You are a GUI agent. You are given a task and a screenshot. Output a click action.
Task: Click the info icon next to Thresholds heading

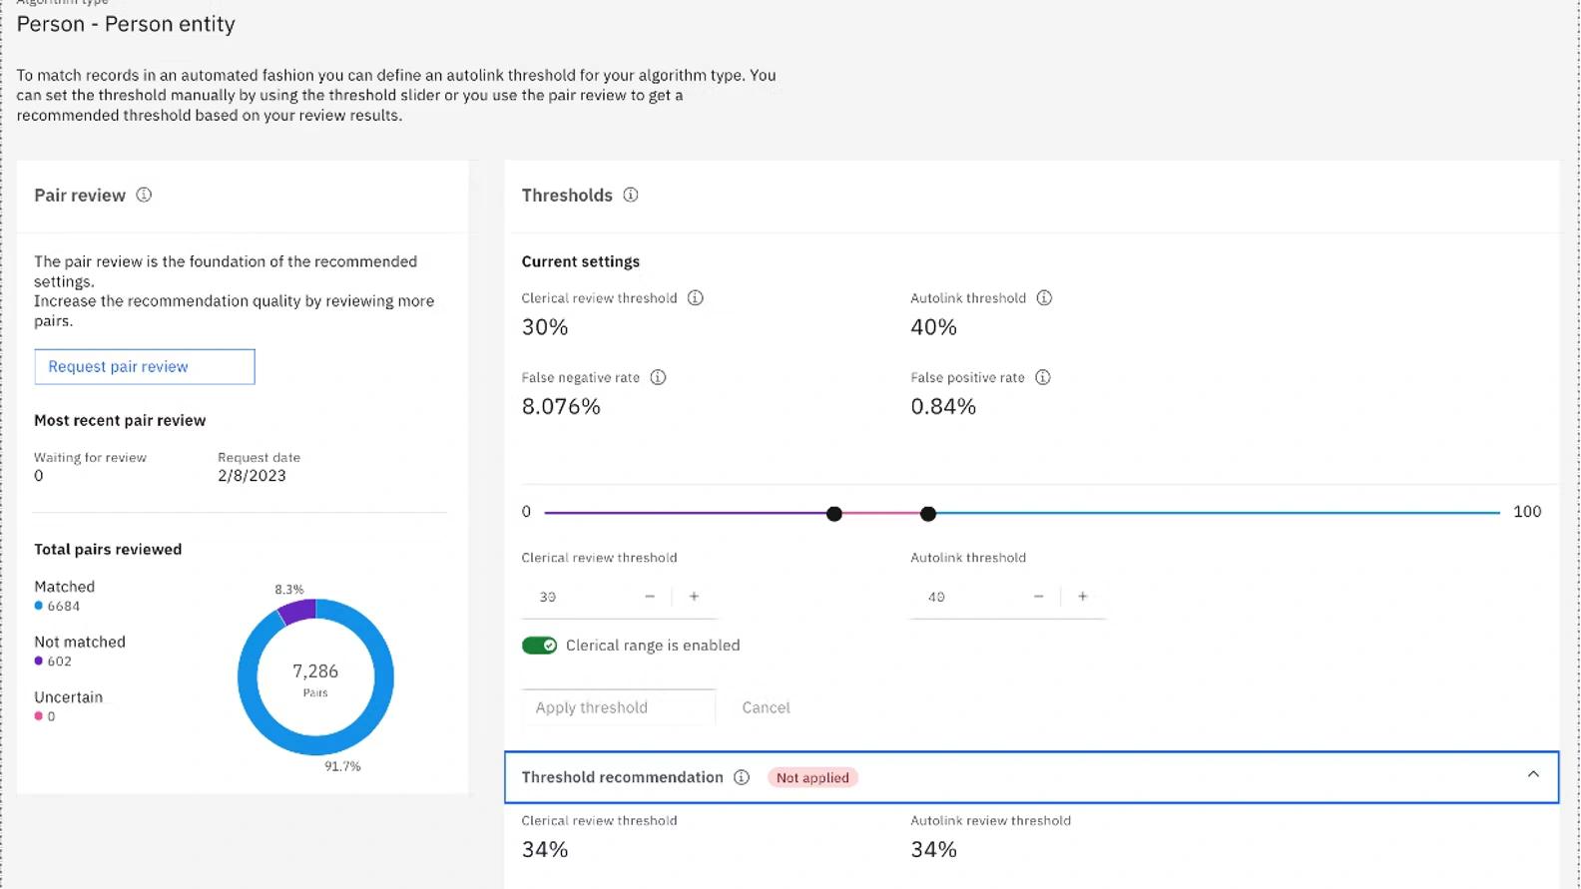pyautogui.click(x=631, y=196)
